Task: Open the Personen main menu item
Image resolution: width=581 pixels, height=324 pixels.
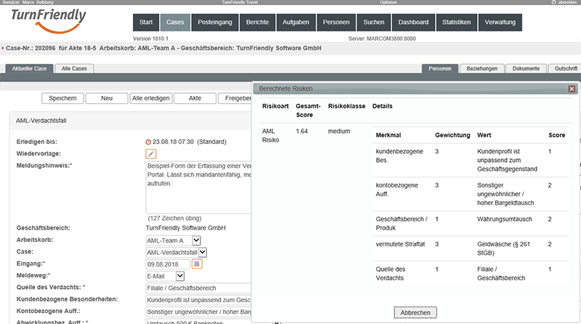Action: [336, 23]
